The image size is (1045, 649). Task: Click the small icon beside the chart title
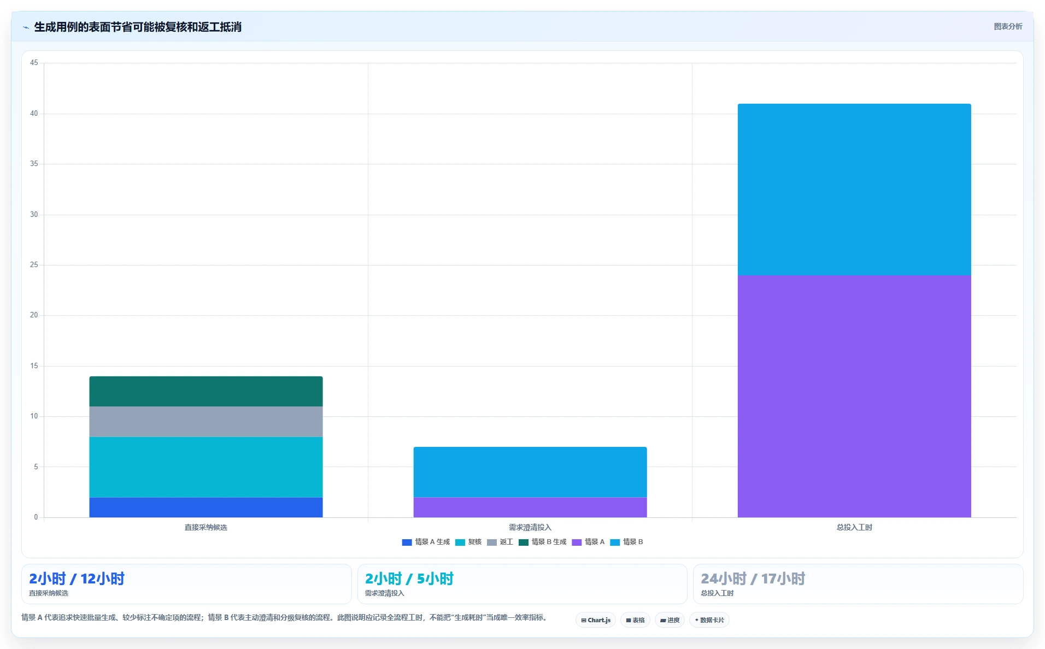tap(26, 27)
